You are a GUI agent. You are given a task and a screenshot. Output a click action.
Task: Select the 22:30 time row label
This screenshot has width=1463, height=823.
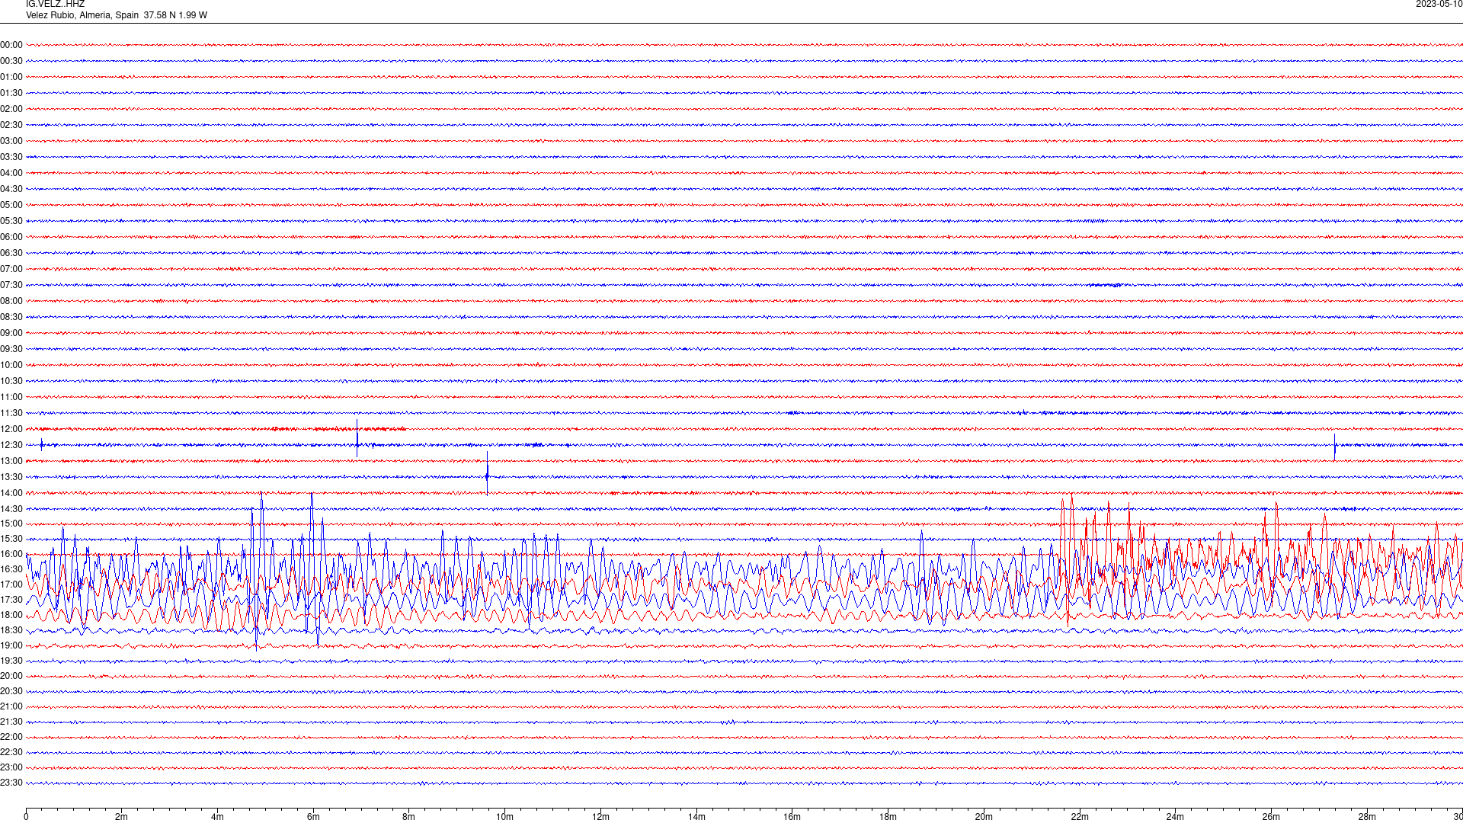pos(11,752)
